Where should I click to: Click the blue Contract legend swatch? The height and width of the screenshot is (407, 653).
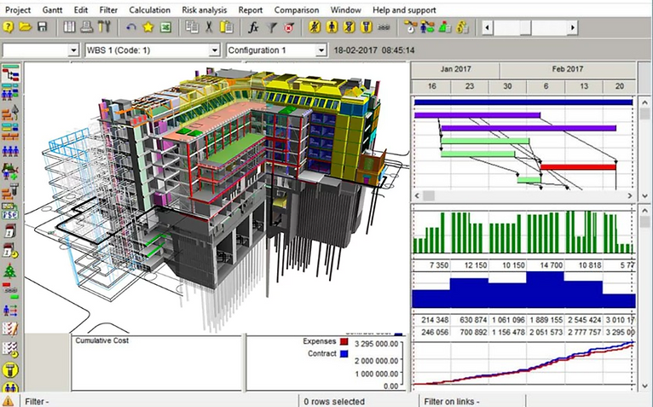pyautogui.click(x=344, y=353)
